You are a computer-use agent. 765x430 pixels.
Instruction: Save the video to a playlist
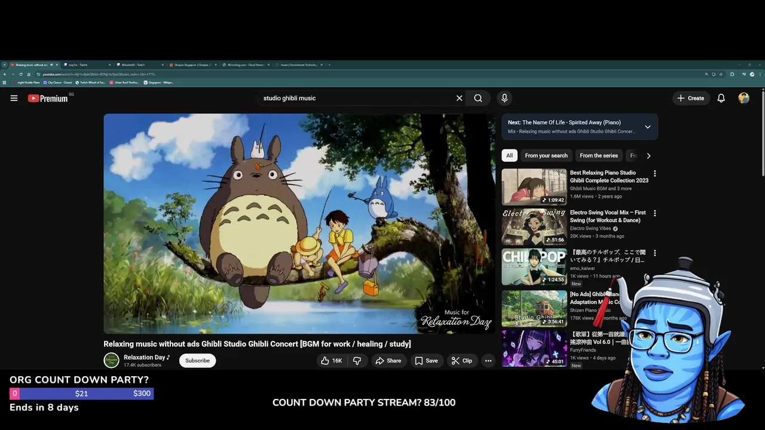tap(426, 361)
